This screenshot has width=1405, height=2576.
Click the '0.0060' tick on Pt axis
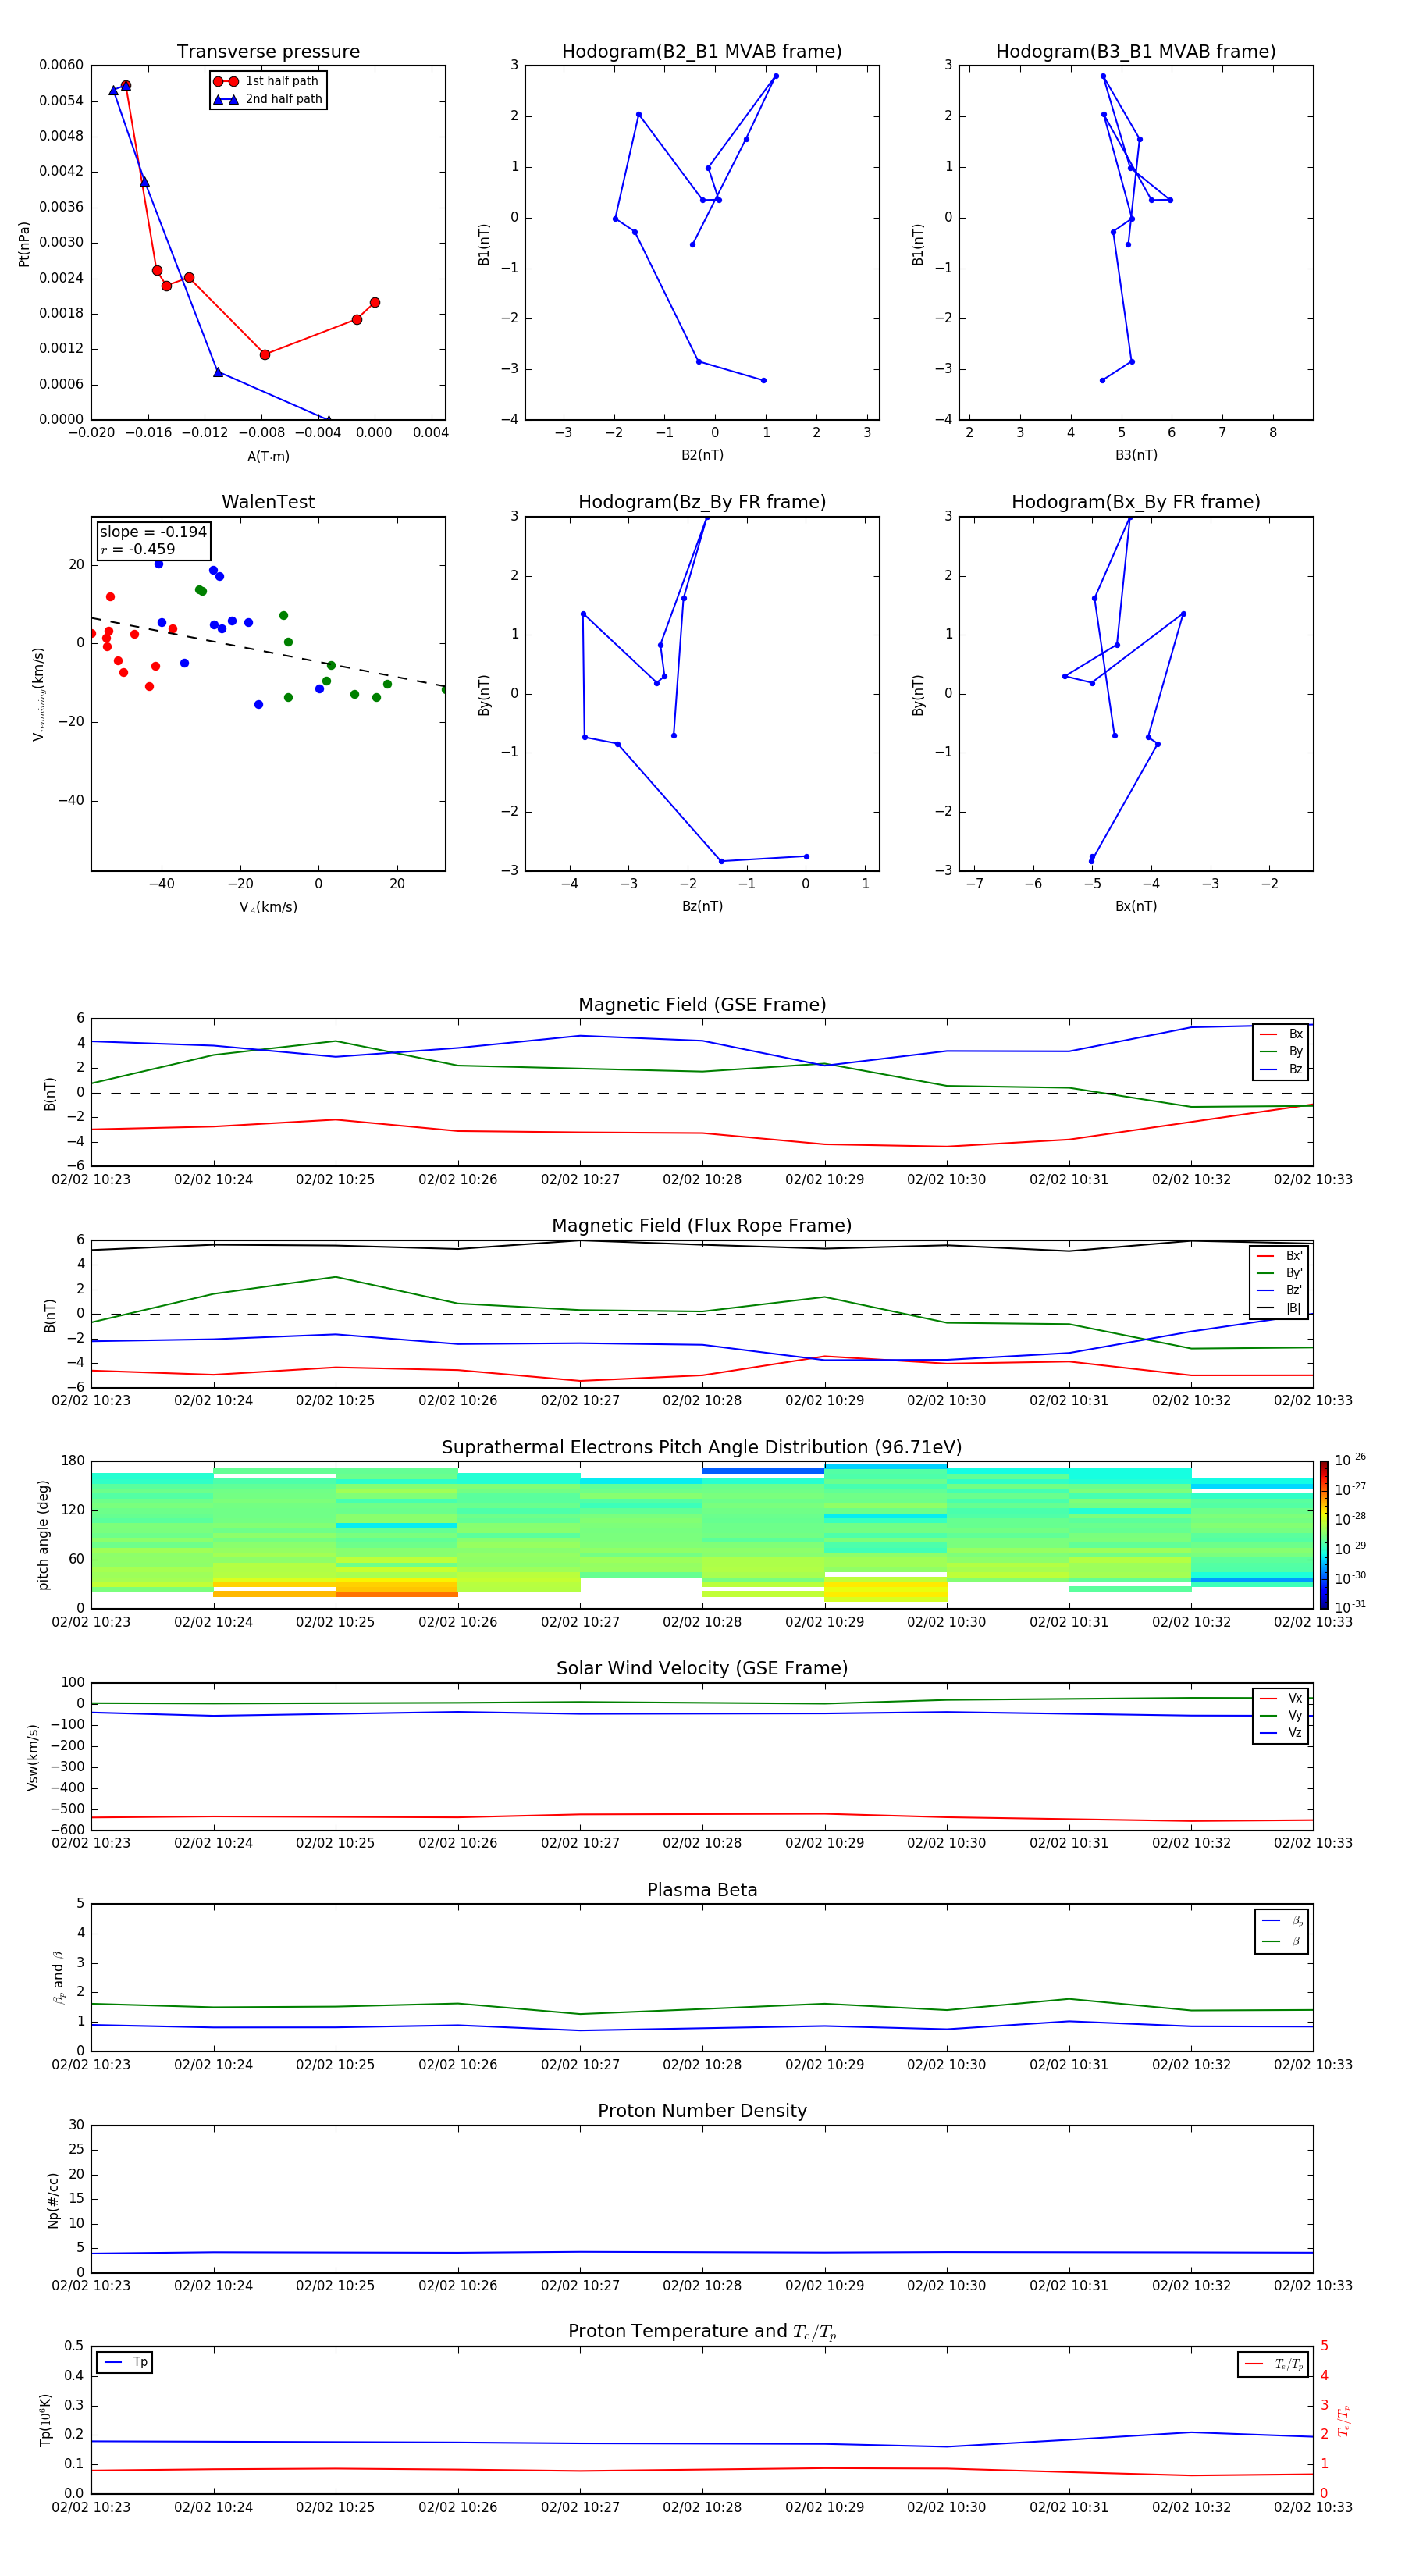tap(61, 65)
